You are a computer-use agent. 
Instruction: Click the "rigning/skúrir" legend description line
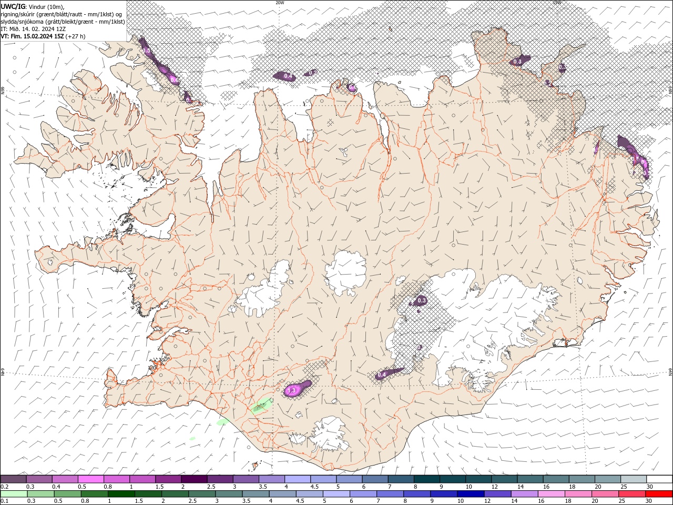(62, 14)
